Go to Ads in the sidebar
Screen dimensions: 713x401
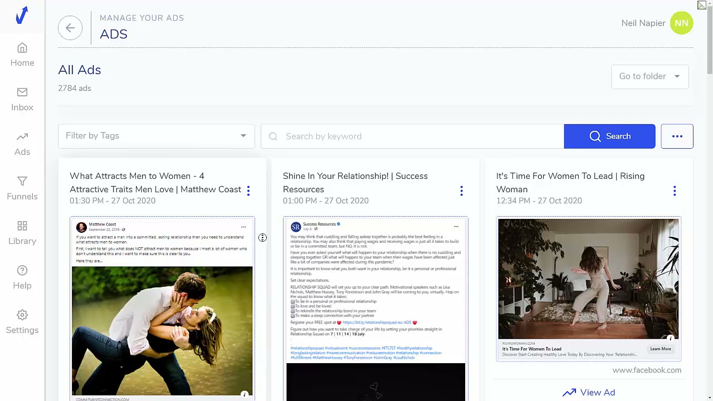point(22,144)
